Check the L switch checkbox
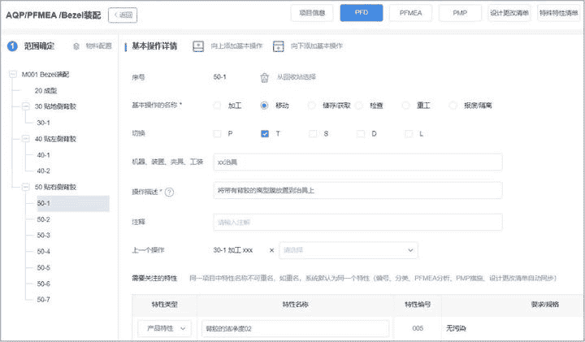This screenshot has width=585, height=342. tap(409, 133)
